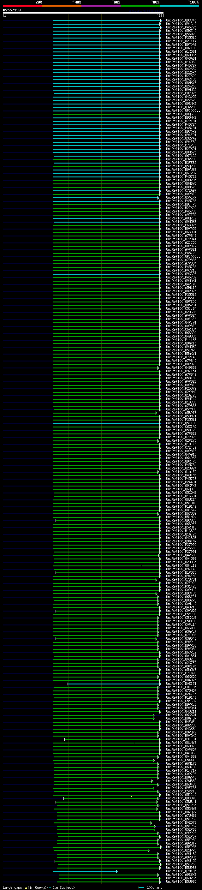Select the UniRef100_Q6DV65 label

181,878
